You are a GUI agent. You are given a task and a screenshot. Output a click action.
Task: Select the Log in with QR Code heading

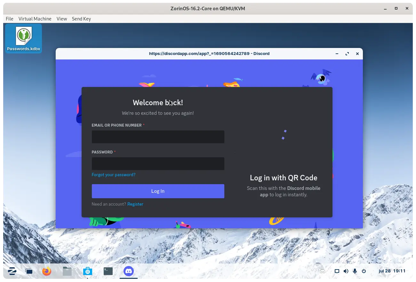click(x=284, y=178)
